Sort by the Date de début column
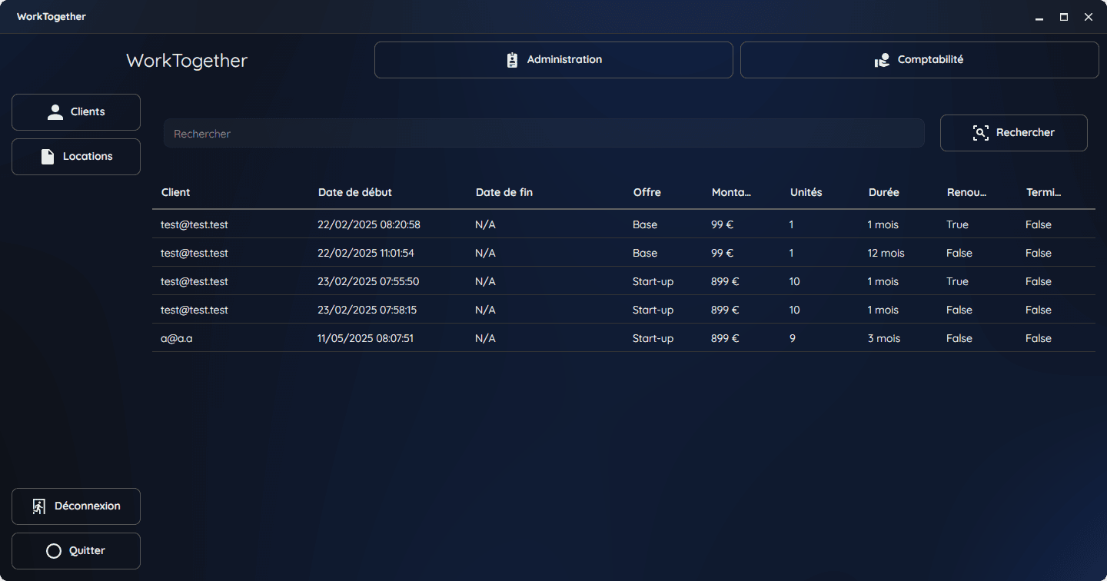This screenshot has width=1107, height=581. [x=355, y=193]
